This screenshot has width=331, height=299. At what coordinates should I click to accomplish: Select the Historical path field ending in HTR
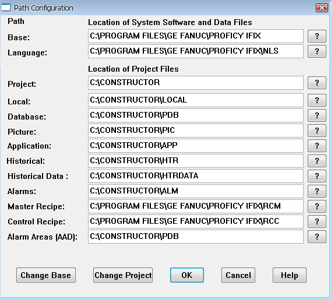tap(196, 161)
